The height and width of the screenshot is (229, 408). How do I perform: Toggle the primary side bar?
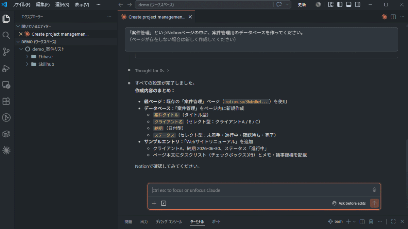[340, 5]
